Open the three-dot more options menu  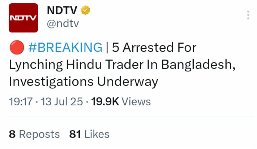tap(248, 15)
